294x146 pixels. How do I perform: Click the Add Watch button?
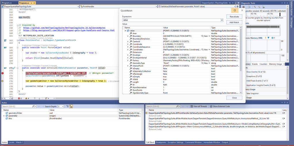[x=234, y=22]
